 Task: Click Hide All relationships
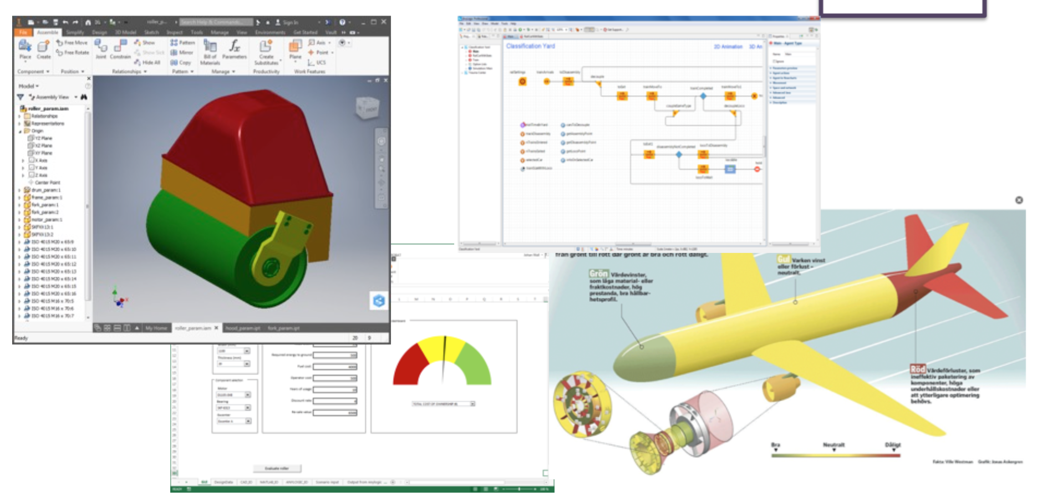(x=148, y=63)
